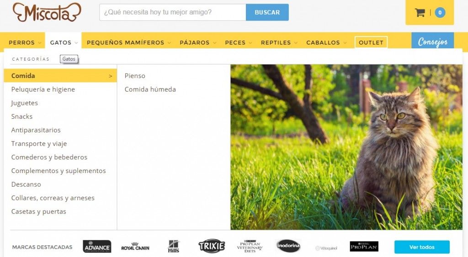
Task: Select Peluquería e higiene category
Action: (43, 89)
